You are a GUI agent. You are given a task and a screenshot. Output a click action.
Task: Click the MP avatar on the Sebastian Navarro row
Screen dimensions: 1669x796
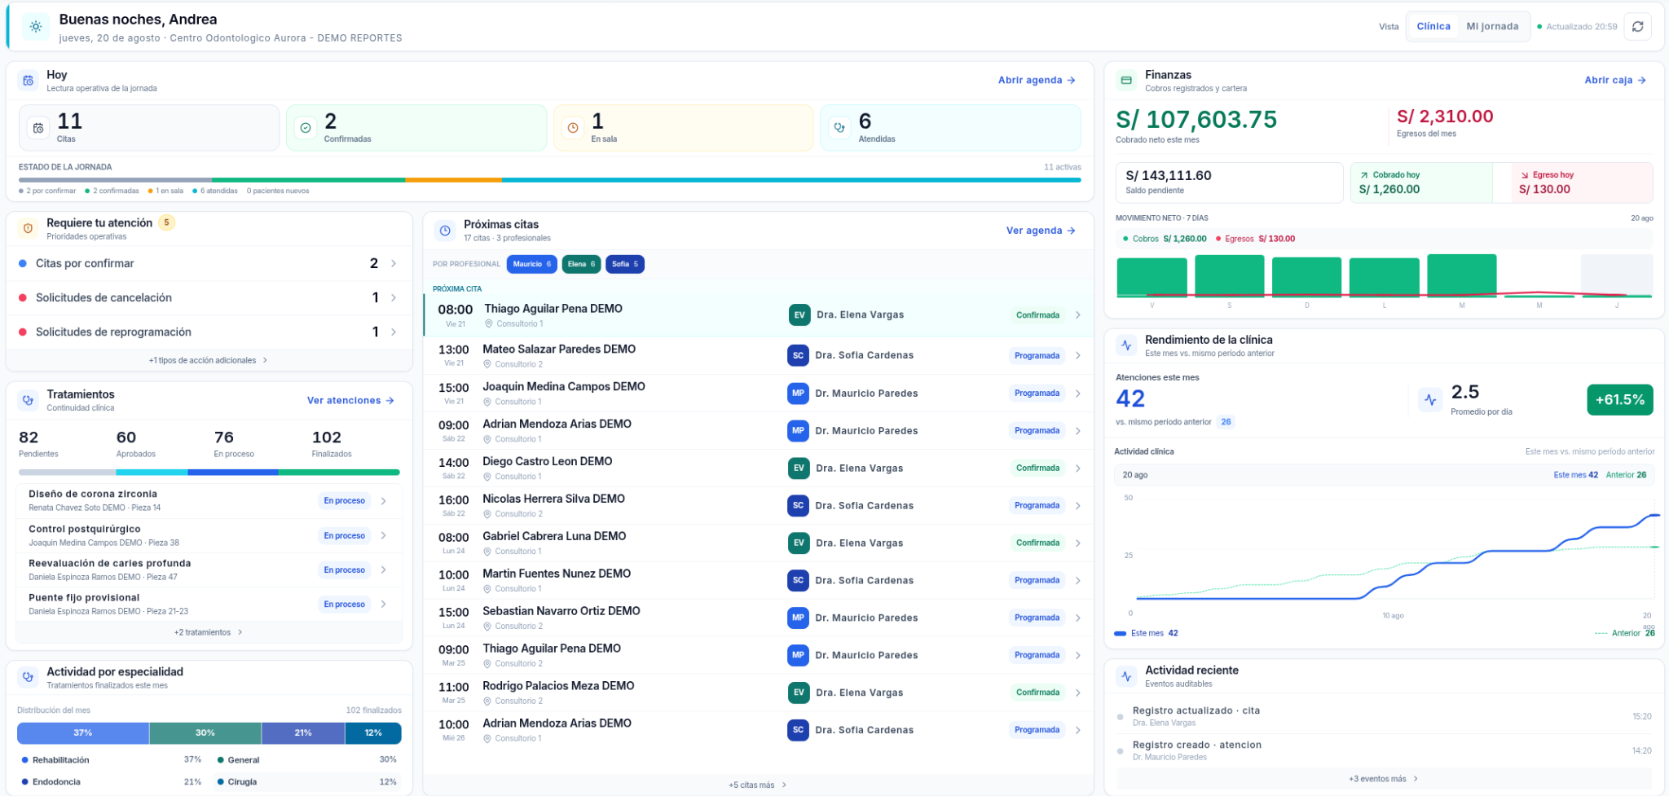tap(798, 618)
